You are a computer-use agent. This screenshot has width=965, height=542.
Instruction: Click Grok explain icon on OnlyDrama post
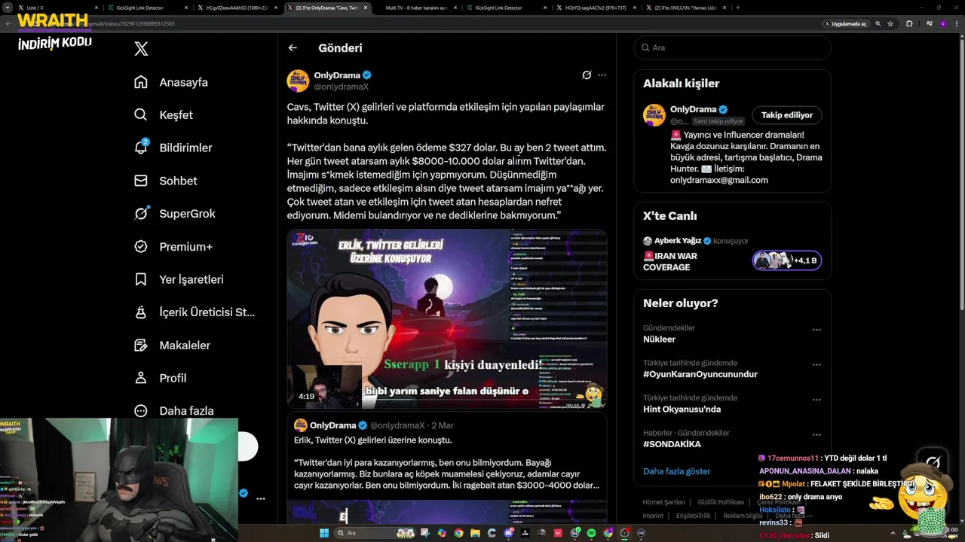pyautogui.click(x=587, y=75)
